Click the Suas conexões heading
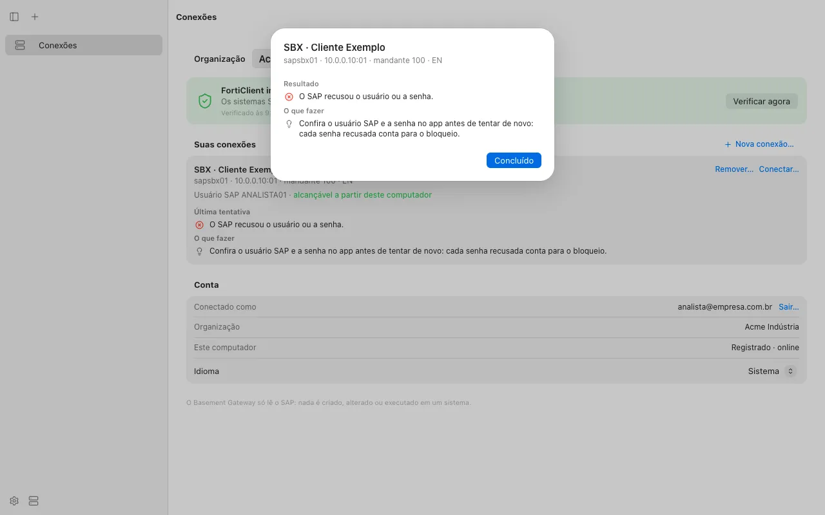 (225, 145)
